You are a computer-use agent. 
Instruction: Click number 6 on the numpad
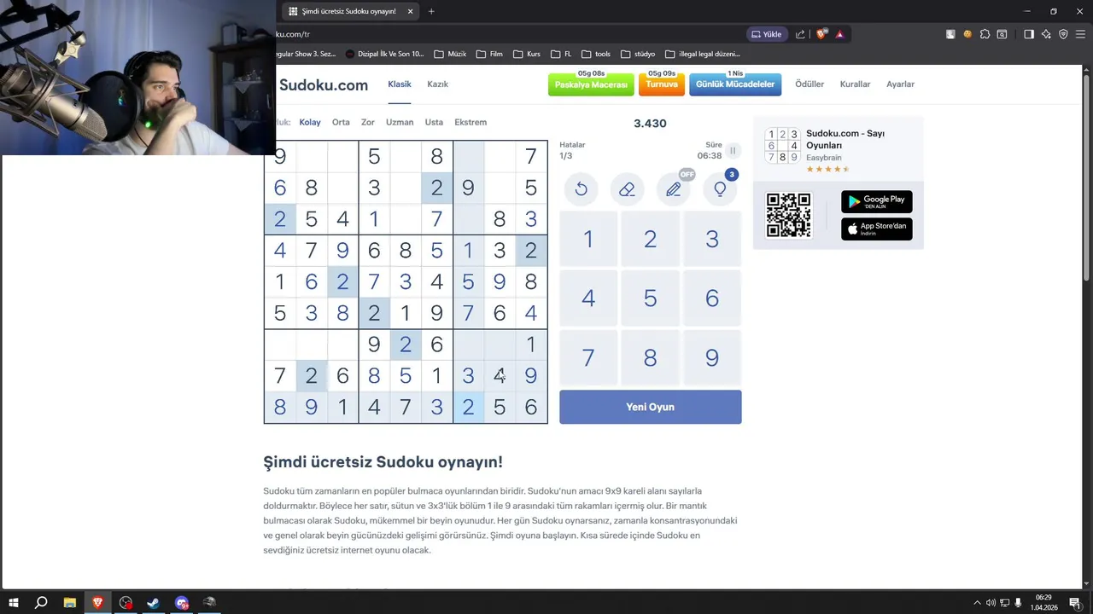712,298
